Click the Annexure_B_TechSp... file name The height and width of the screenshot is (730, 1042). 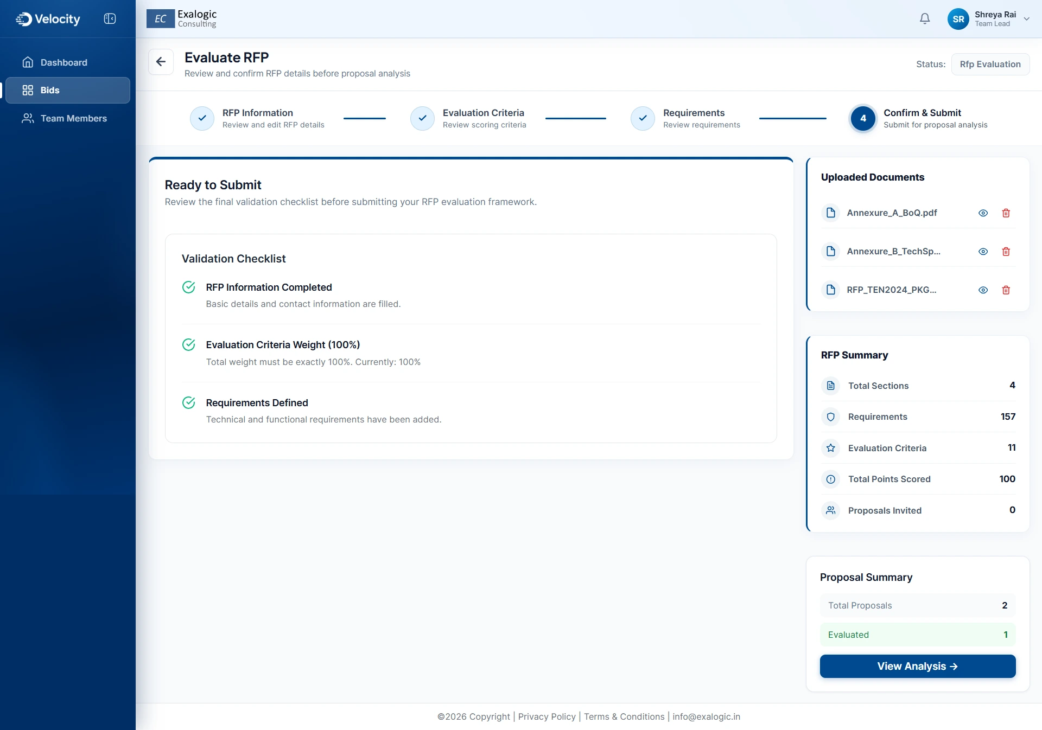click(x=893, y=251)
